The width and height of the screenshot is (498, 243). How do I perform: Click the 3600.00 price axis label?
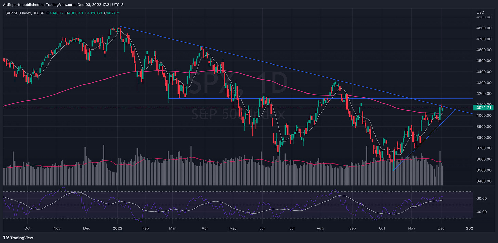click(x=484, y=159)
